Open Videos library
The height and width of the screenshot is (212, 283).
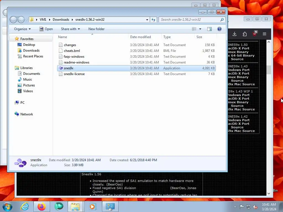click(28, 91)
